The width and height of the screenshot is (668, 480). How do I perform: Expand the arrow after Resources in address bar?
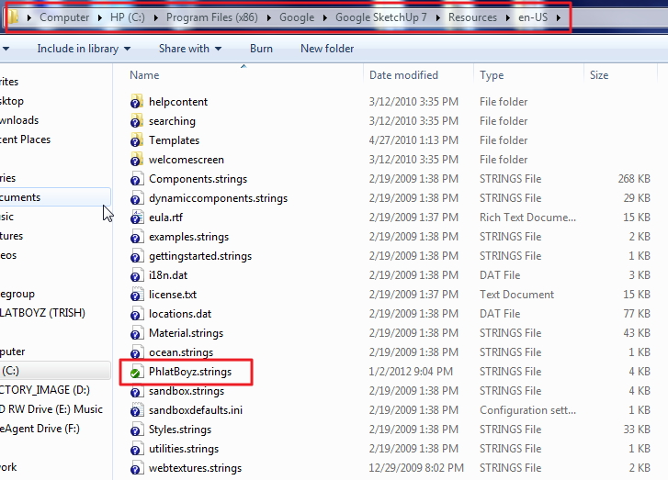pyautogui.click(x=505, y=17)
